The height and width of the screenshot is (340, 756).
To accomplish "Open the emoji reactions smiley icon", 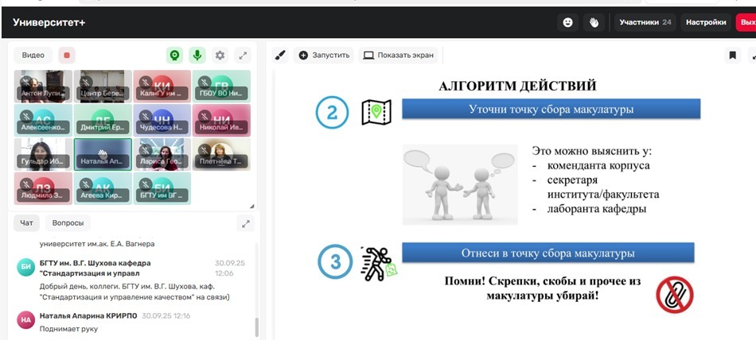I will 567,23.
